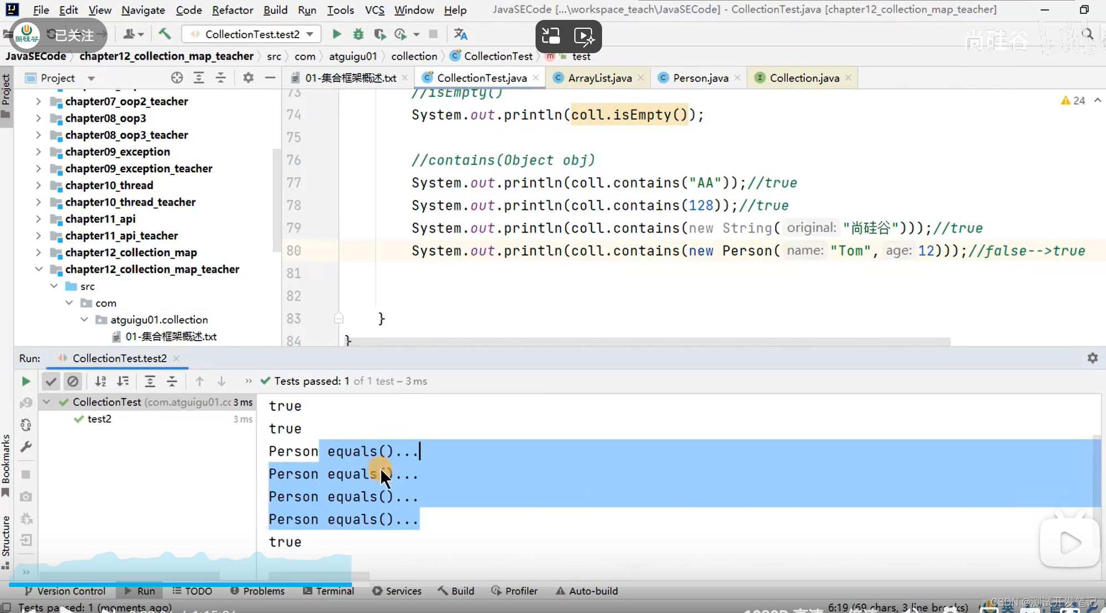Run with coverage icon in toolbar

tap(380, 34)
